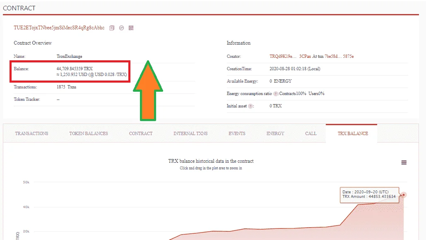The image size is (426, 240).
Task: Switch to the TRANSACTIONS tab
Action: click(x=31, y=133)
